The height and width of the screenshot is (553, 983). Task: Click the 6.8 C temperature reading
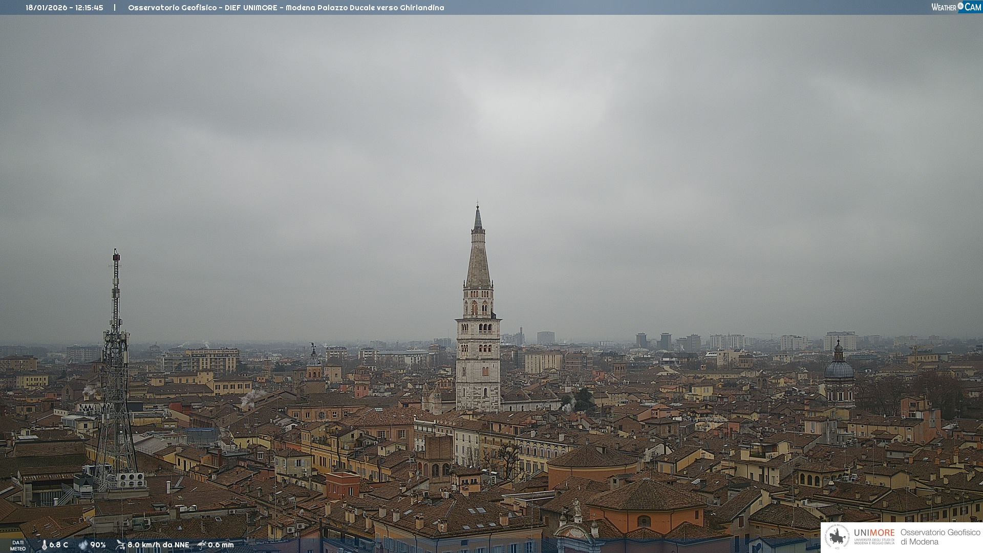(59, 545)
